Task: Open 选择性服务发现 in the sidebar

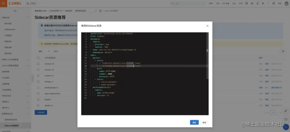Action: 11,120
